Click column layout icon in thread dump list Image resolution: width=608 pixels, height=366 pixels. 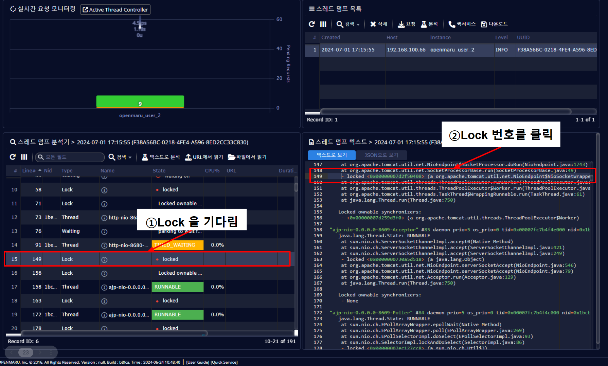coord(323,24)
